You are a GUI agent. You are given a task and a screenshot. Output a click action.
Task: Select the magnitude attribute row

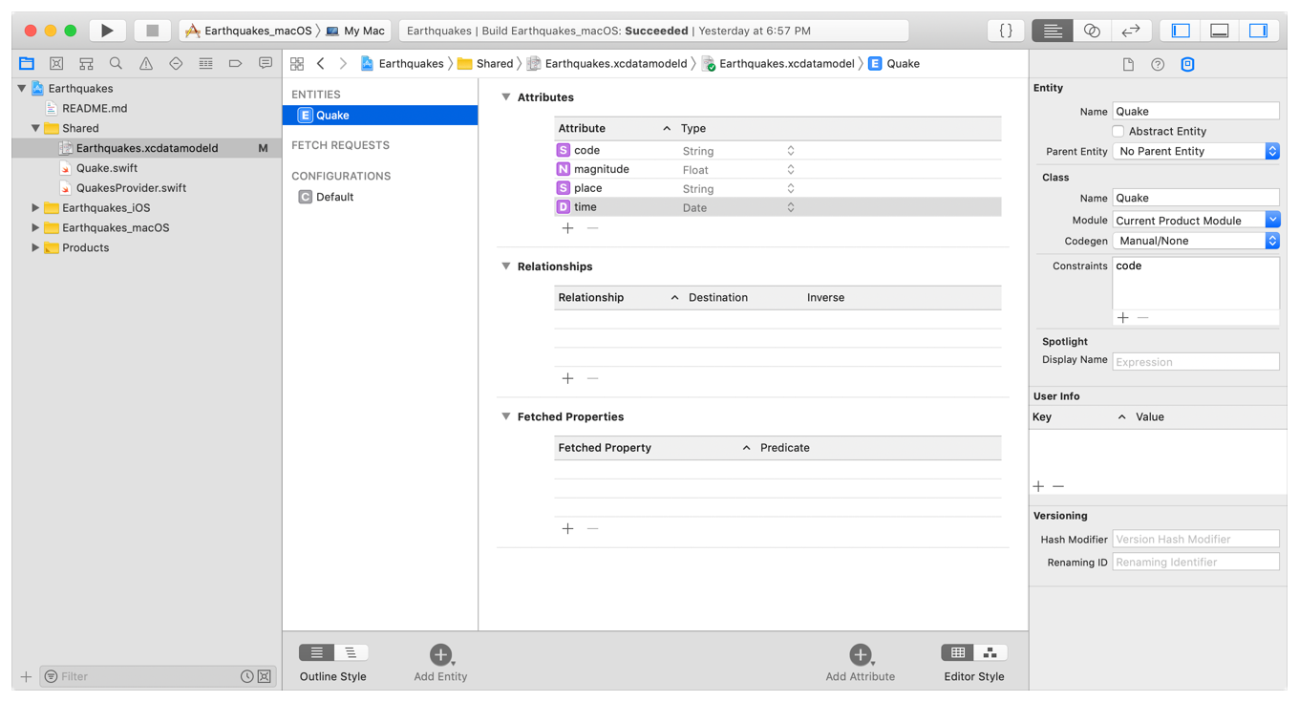602,170
